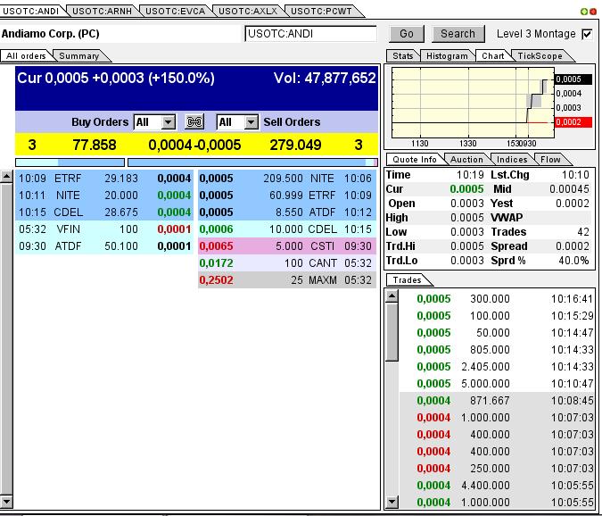Select the ETRF buy order at 10:09

(104, 179)
